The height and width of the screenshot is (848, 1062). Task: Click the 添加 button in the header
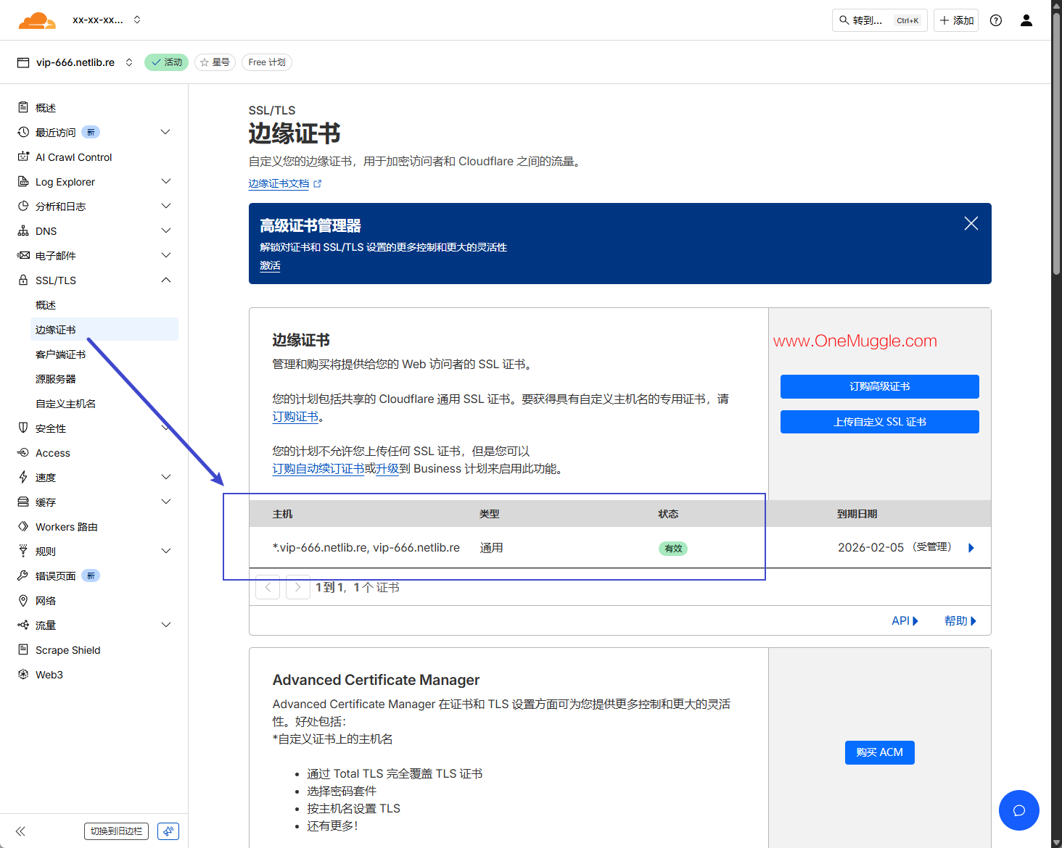coord(956,20)
